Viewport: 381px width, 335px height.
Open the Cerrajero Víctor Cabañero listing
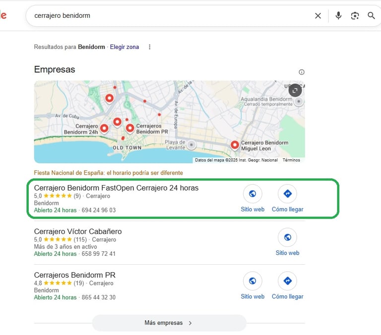click(x=78, y=232)
